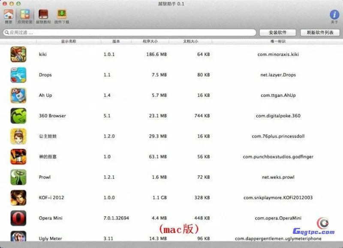Click the Opera Mini app icon
This screenshot has width=343, height=248.
18,218
